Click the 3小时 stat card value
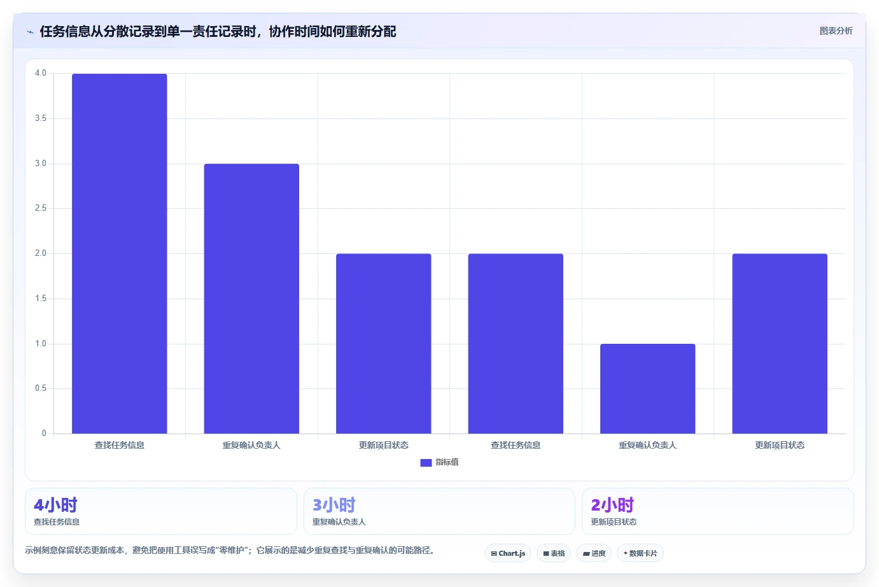This screenshot has height=587, width=879. [334, 505]
